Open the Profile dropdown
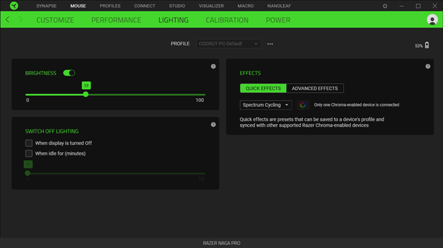 (x=228, y=44)
